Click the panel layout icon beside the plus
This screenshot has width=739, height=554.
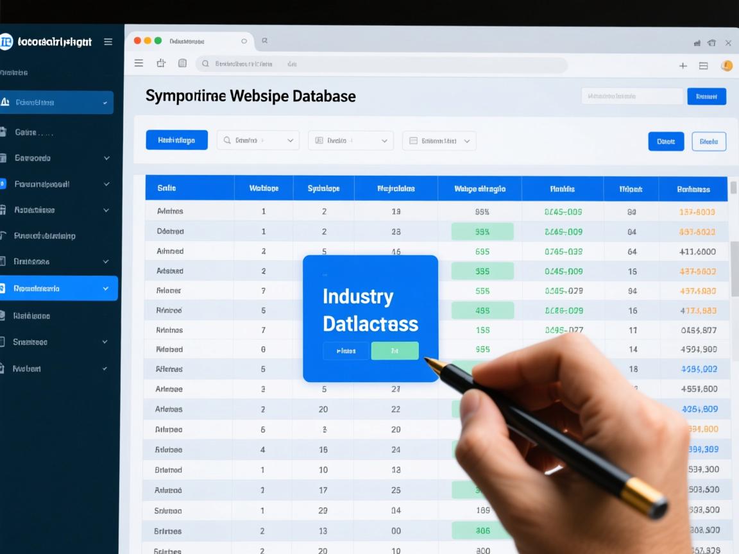(703, 65)
